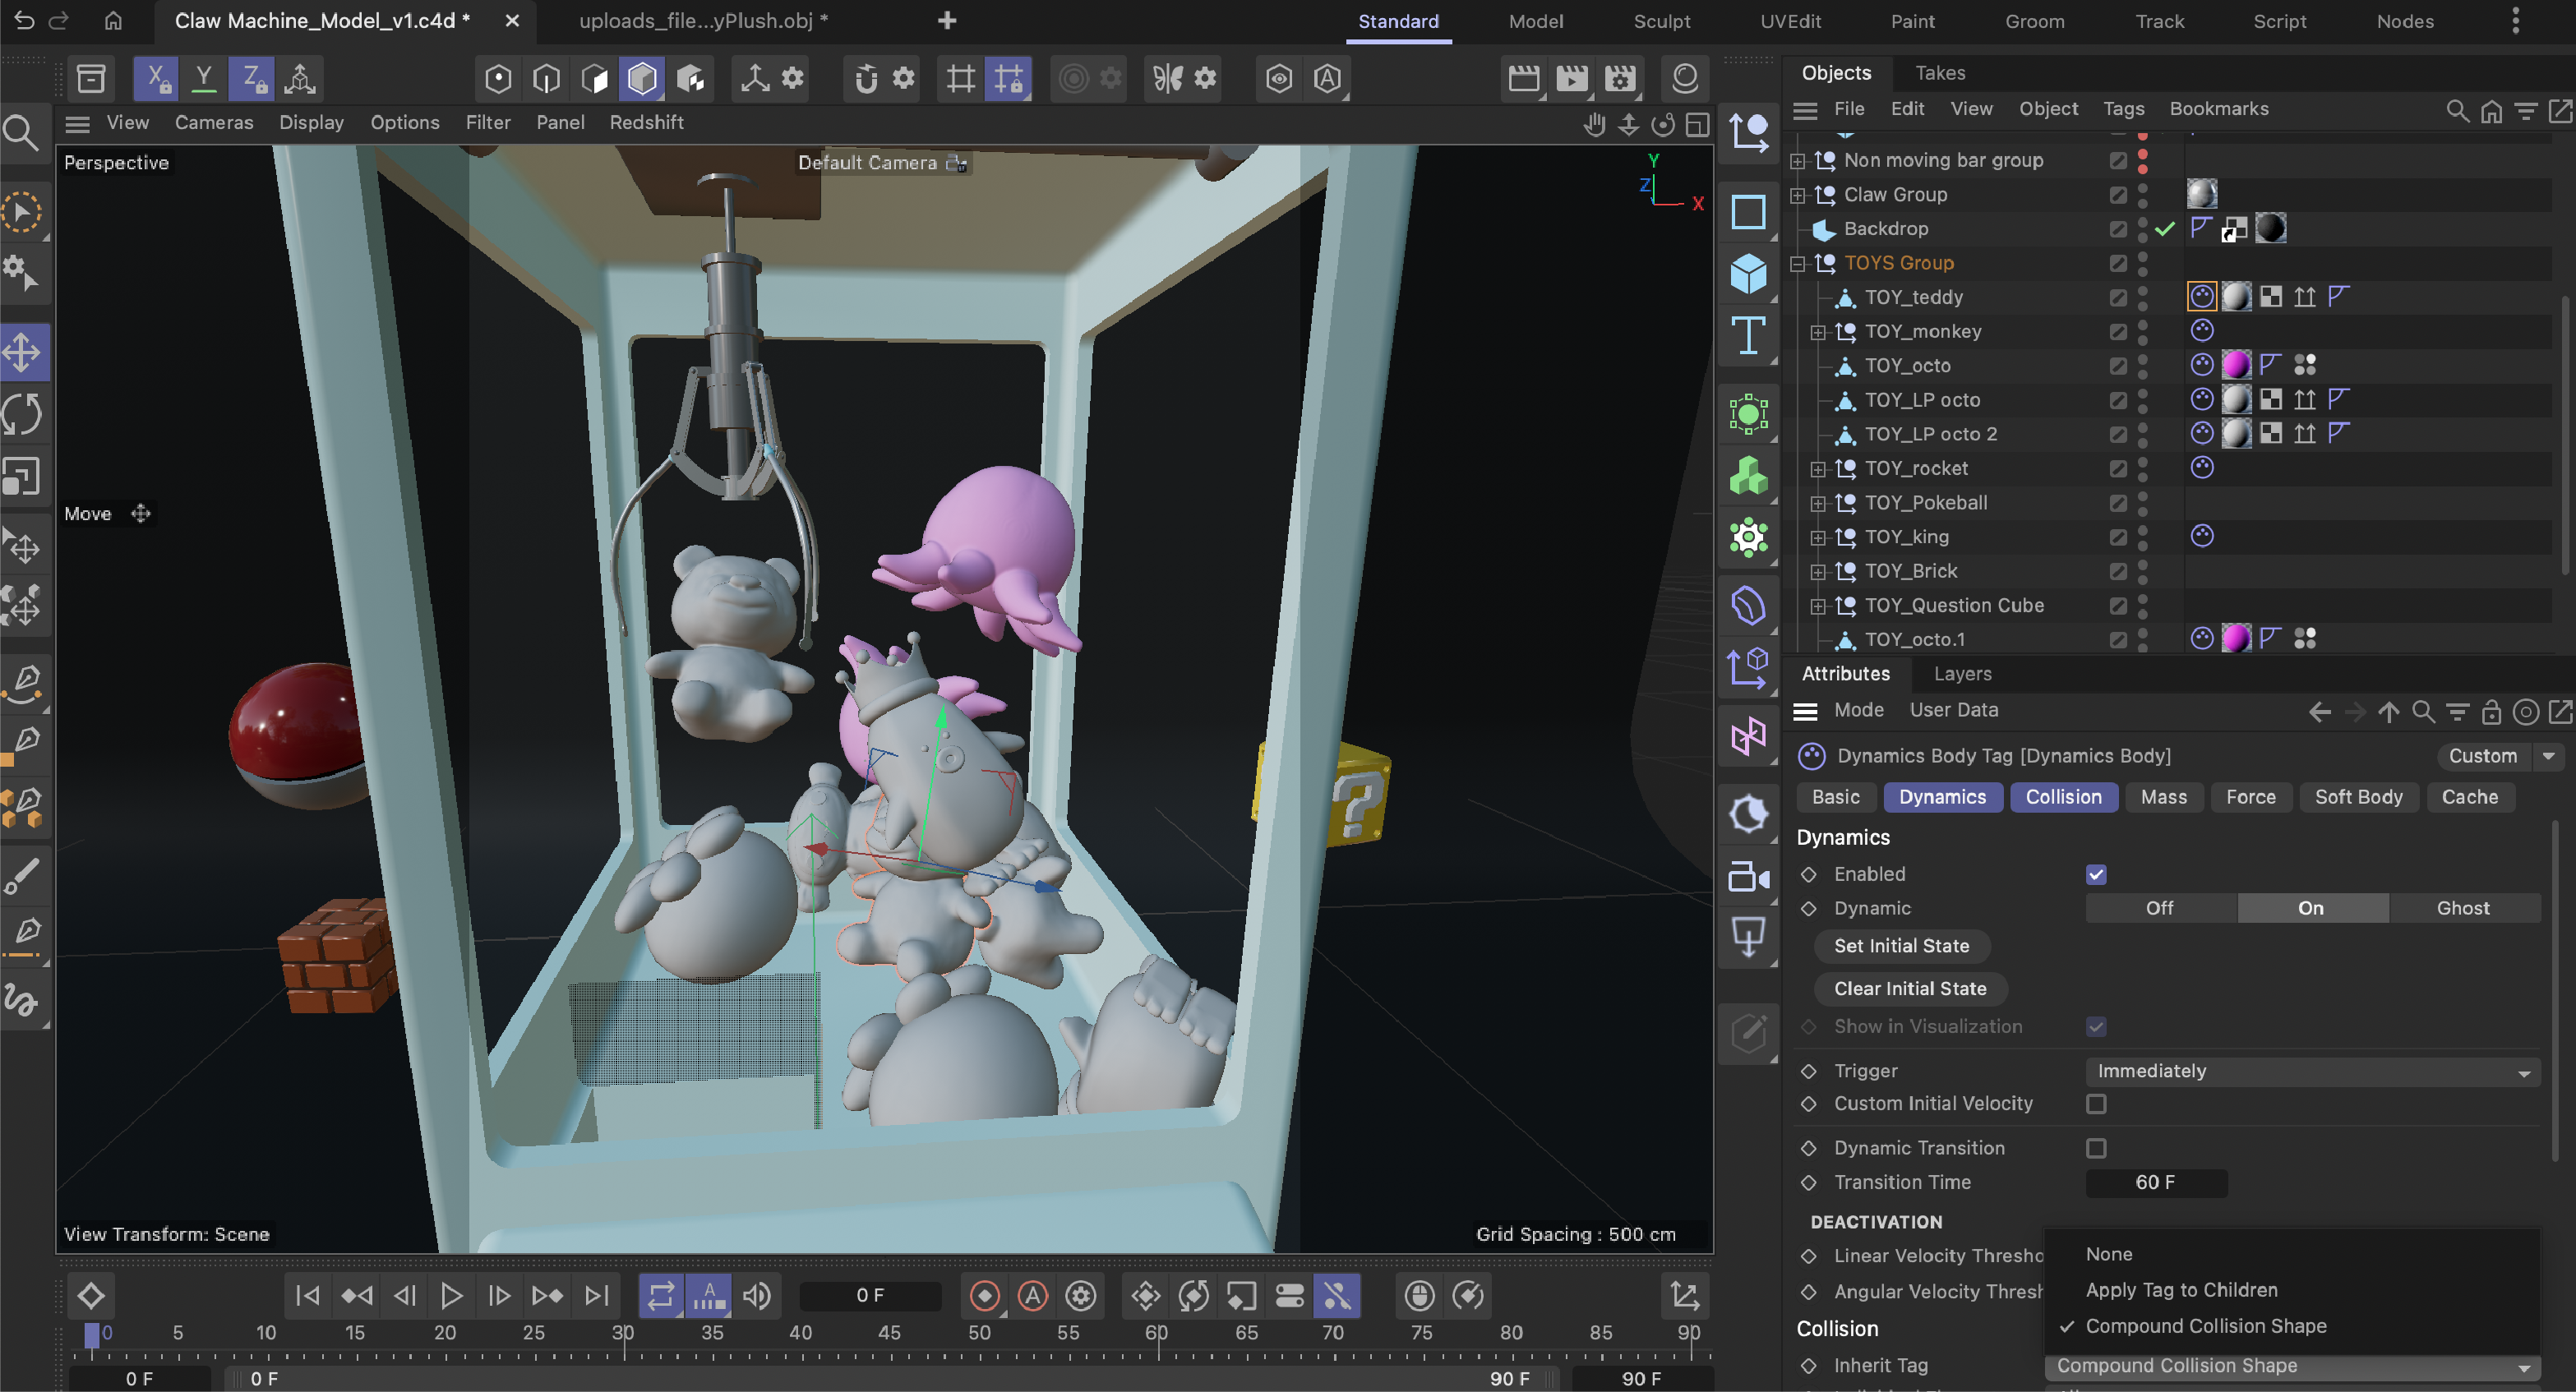Click Objects manager search icon
The image size is (2576, 1392).
(2456, 110)
